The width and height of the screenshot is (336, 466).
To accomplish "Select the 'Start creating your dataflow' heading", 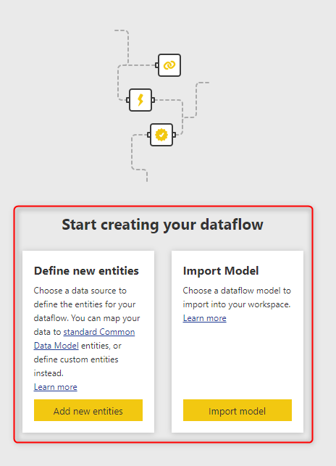I will pyautogui.click(x=162, y=225).
